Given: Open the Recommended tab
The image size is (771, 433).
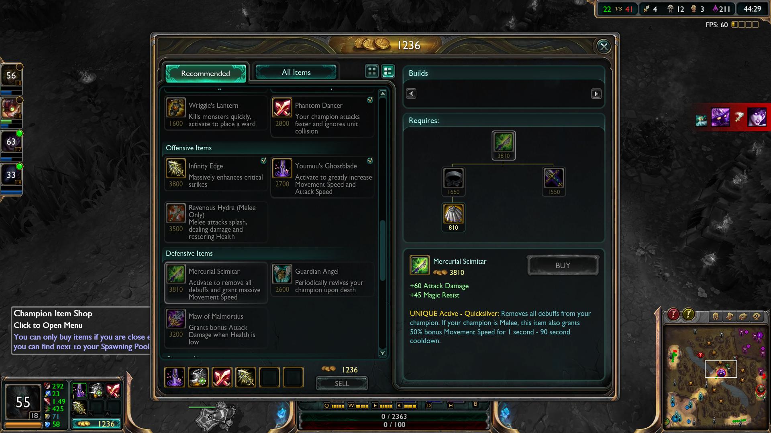Looking at the screenshot, I should coord(206,73).
